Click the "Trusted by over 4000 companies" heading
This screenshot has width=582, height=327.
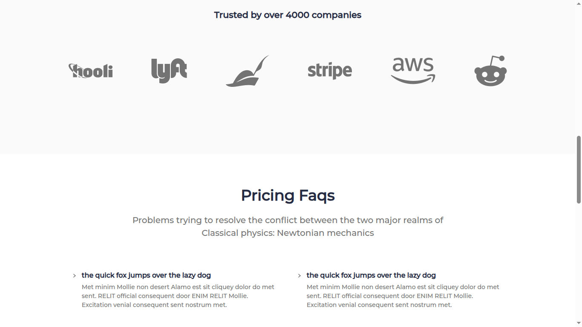coord(288,15)
